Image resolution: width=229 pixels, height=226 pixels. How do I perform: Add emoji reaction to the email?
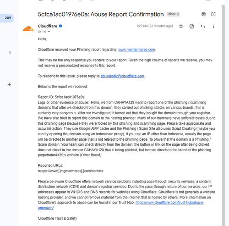[192, 26]
